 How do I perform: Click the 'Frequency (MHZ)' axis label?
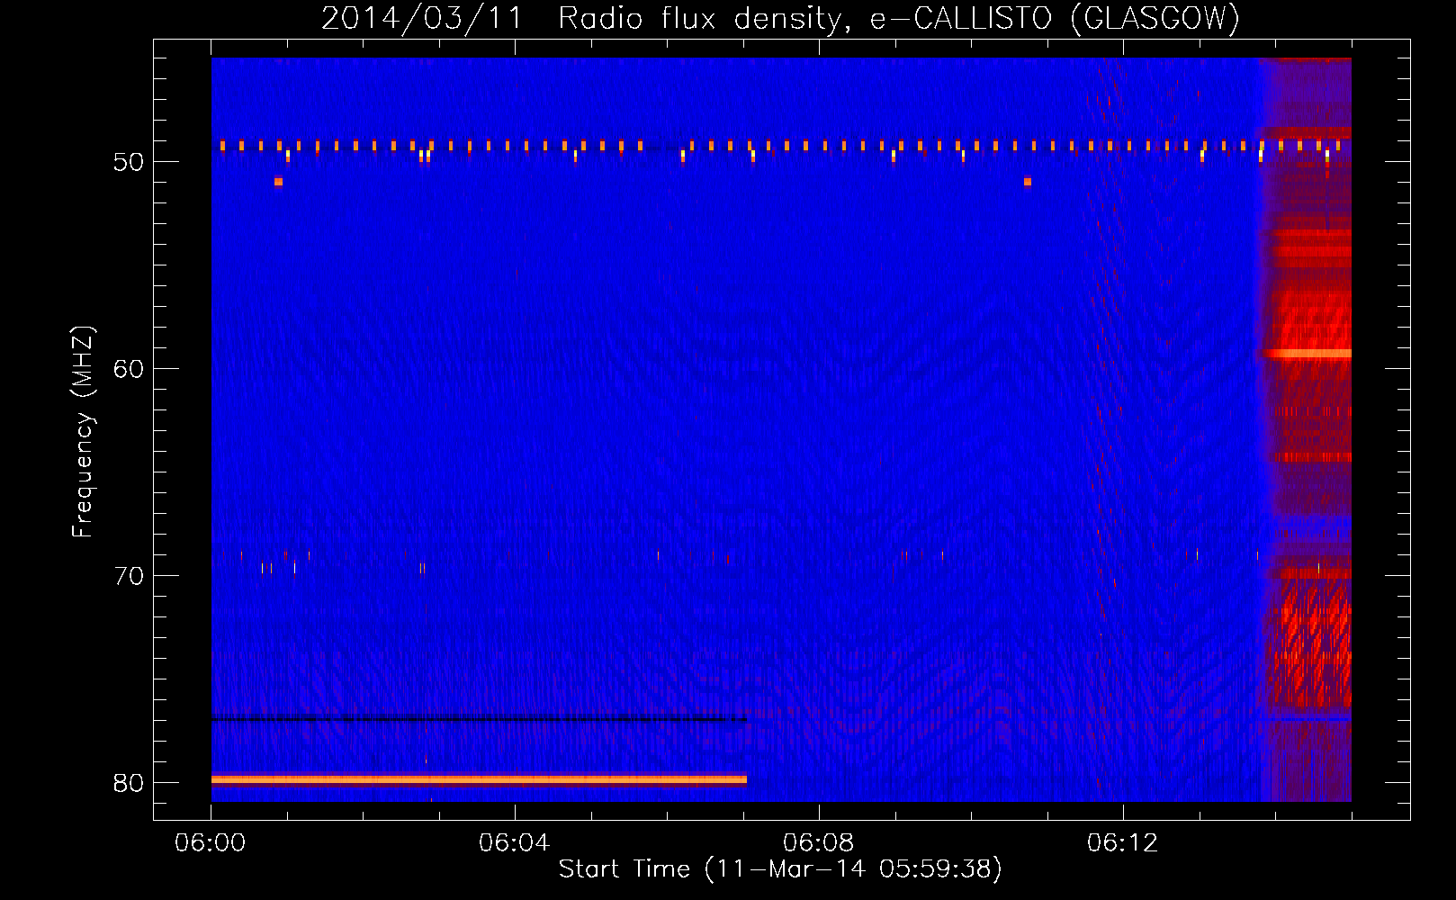83,432
